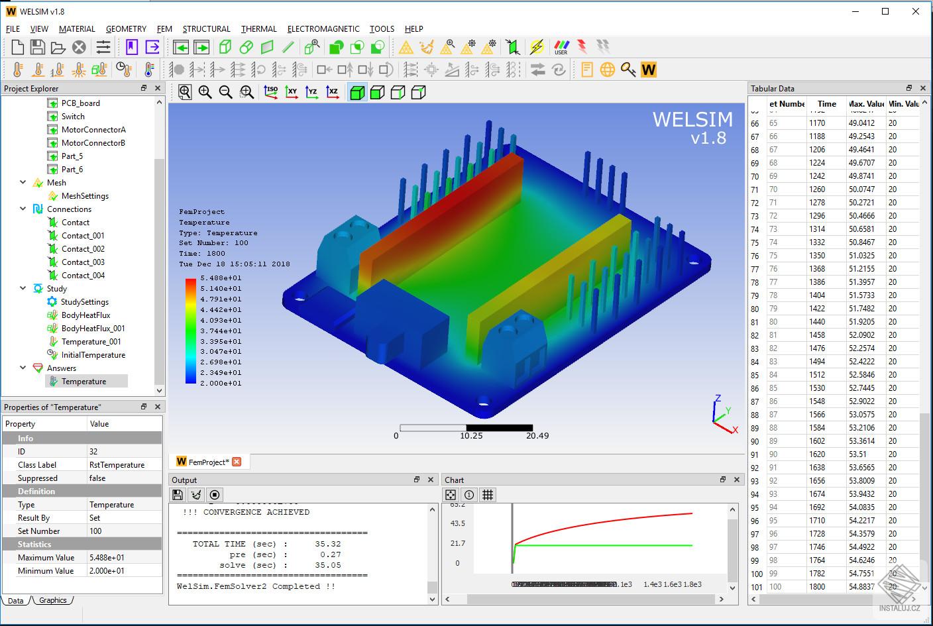Screen dimensions: 933x626
Task: Collapse the Answers tree node
Action: [23, 368]
